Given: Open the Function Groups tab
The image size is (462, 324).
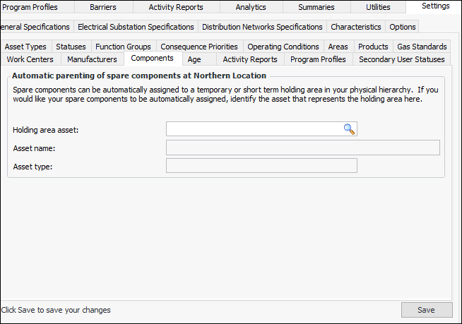Looking at the screenshot, I should (123, 47).
